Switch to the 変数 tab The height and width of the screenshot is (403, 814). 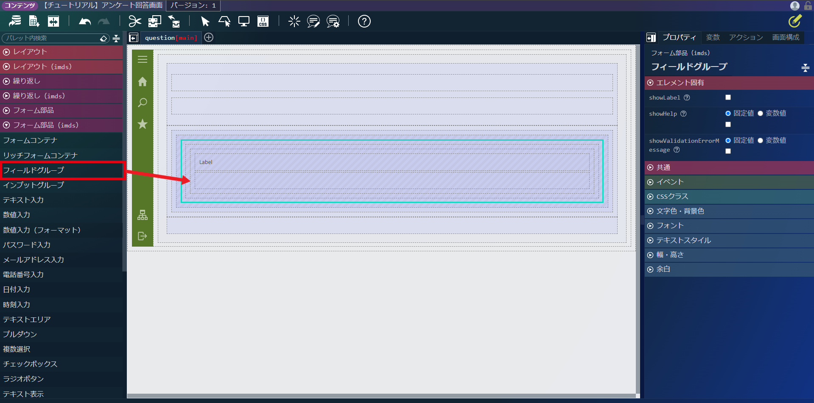tap(713, 38)
